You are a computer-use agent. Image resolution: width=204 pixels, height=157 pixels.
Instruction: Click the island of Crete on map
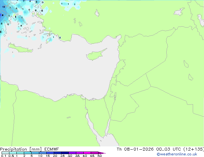[20, 49]
